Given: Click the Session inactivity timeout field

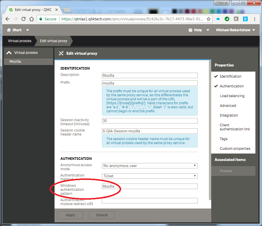Looking at the screenshot, I should (150, 121).
